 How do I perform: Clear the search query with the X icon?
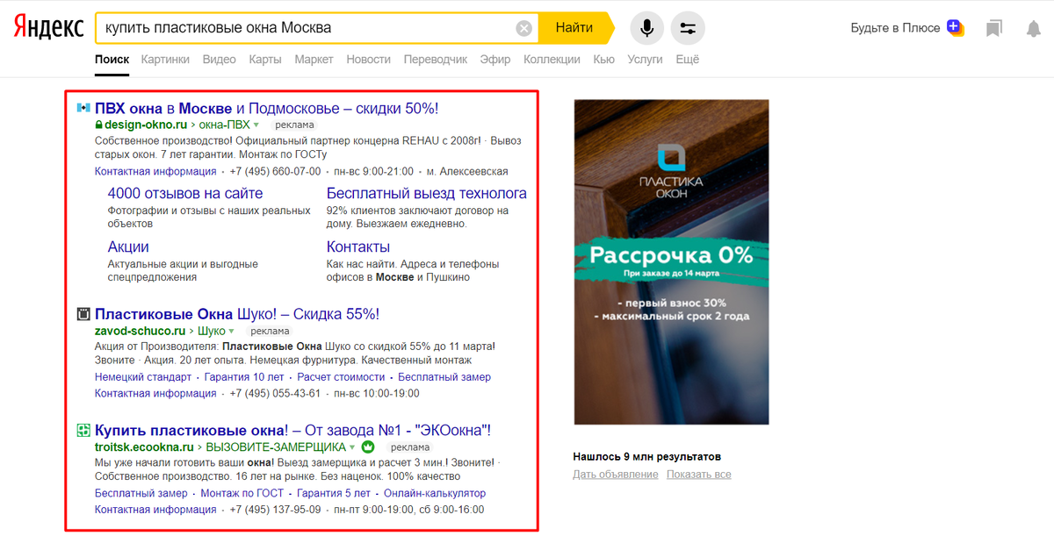tap(524, 27)
